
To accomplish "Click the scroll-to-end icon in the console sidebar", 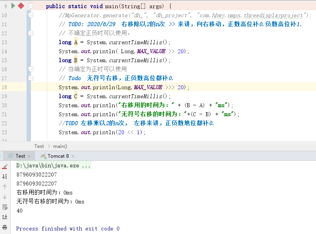I will click(5, 217).
